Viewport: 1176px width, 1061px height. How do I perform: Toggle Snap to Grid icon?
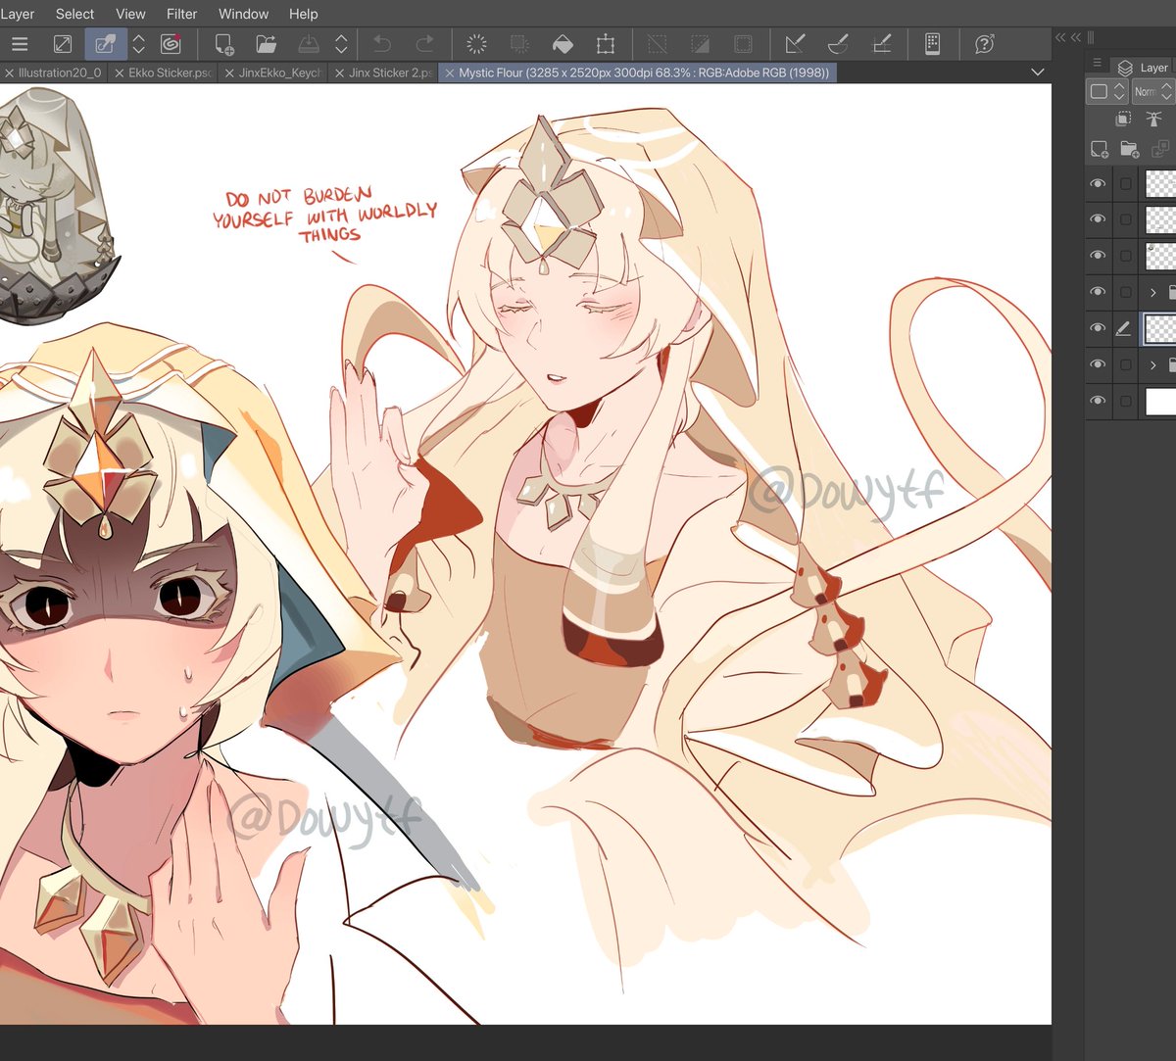881,44
